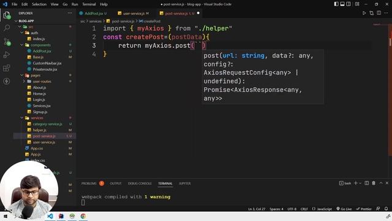Screen dimensions: 392x221
Task: Open the Extensions view
Action: (x=7, y=68)
